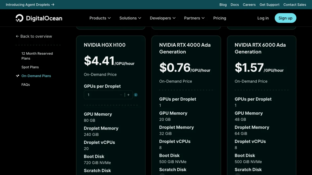Click the NVIDIA RTX 6000 Ada Generation title
Screen dimensions: 312x175
click(260, 48)
